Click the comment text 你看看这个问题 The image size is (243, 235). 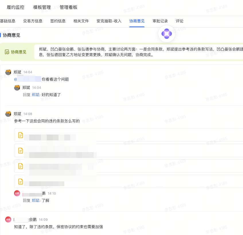pyautogui.click(x=55, y=79)
